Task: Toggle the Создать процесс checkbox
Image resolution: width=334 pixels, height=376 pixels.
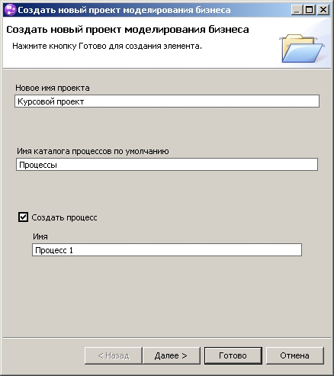Action: pos(23,217)
